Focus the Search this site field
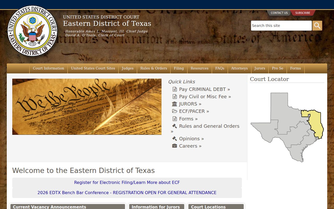334x209 pixels. pos(281,26)
